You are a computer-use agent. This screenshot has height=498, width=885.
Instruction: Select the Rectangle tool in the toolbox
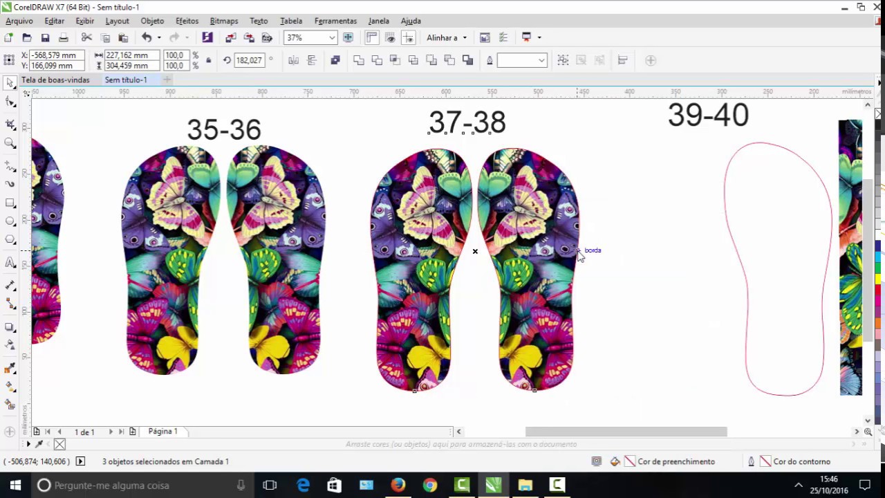(x=10, y=203)
